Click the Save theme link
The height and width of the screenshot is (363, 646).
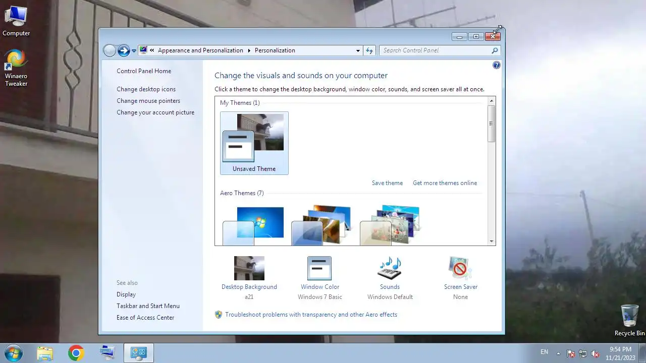387,183
